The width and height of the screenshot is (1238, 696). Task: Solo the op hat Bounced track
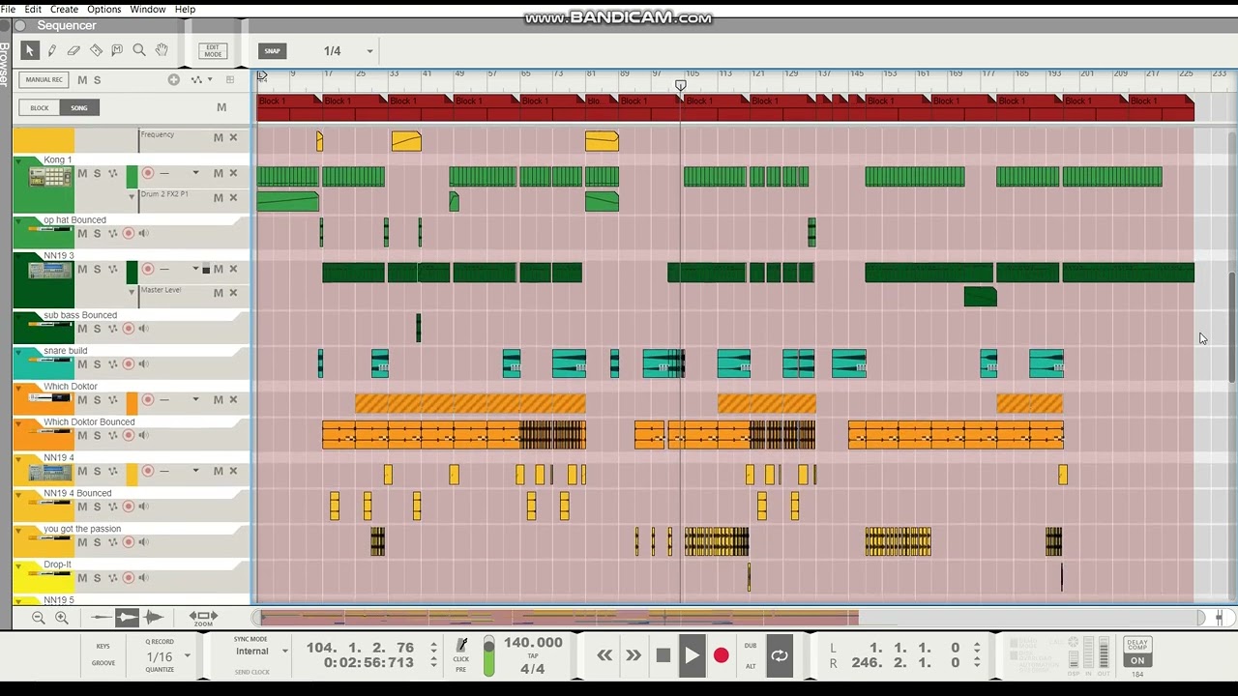tap(97, 233)
